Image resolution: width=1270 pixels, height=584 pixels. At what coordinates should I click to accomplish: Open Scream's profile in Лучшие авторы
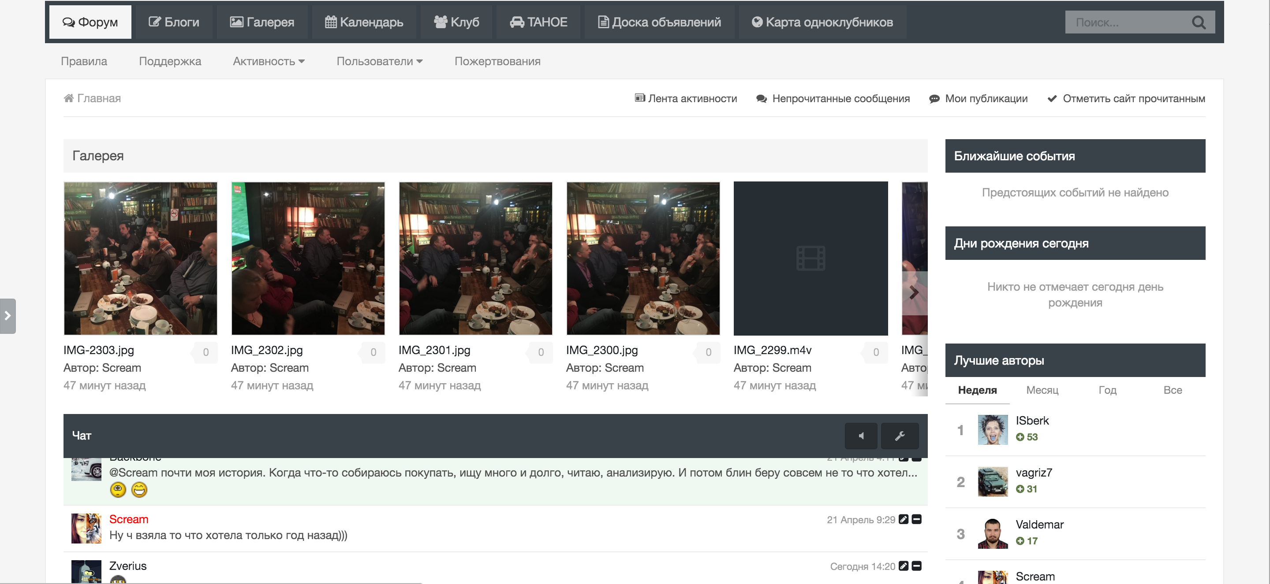[1035, 577]
